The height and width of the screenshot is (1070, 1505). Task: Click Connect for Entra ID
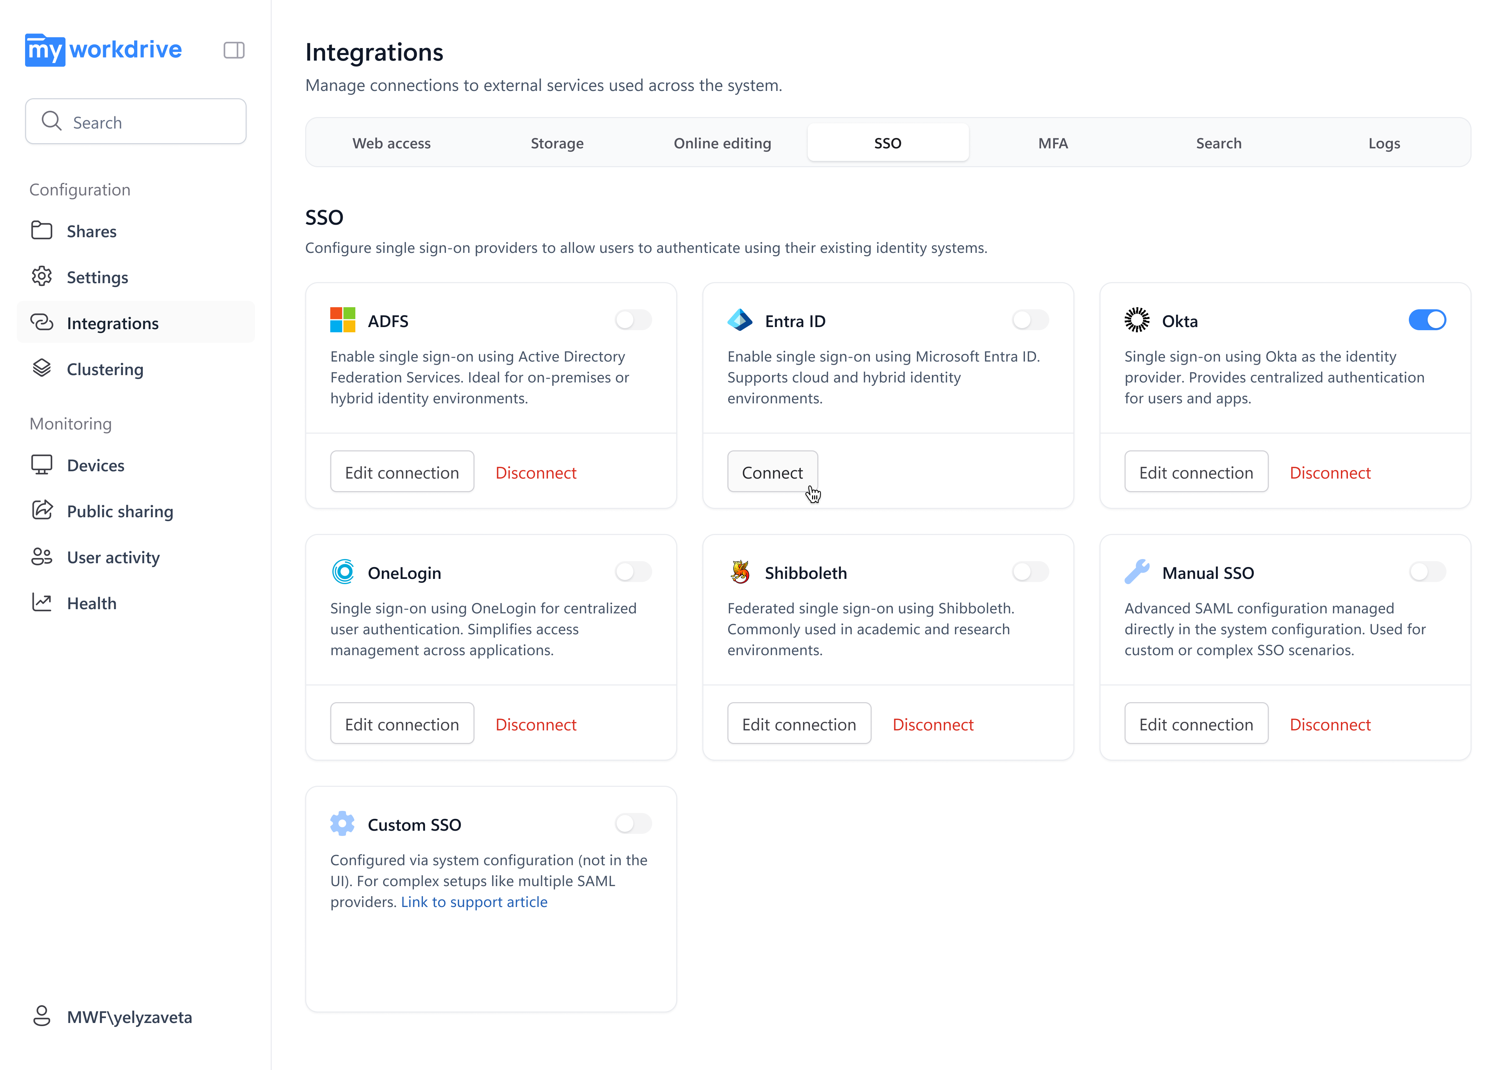(x=772, y=472)
